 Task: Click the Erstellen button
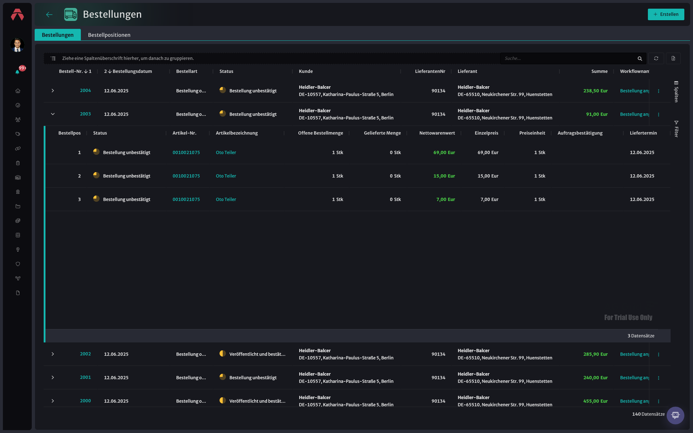666,14
